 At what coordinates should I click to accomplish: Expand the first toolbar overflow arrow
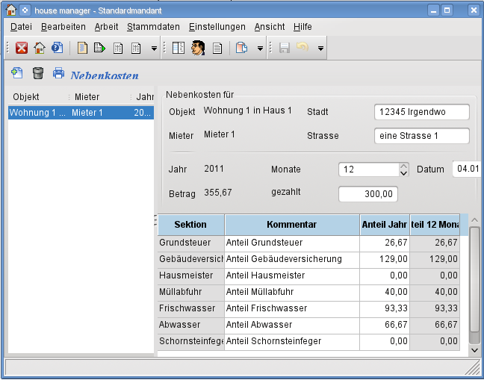155,49
